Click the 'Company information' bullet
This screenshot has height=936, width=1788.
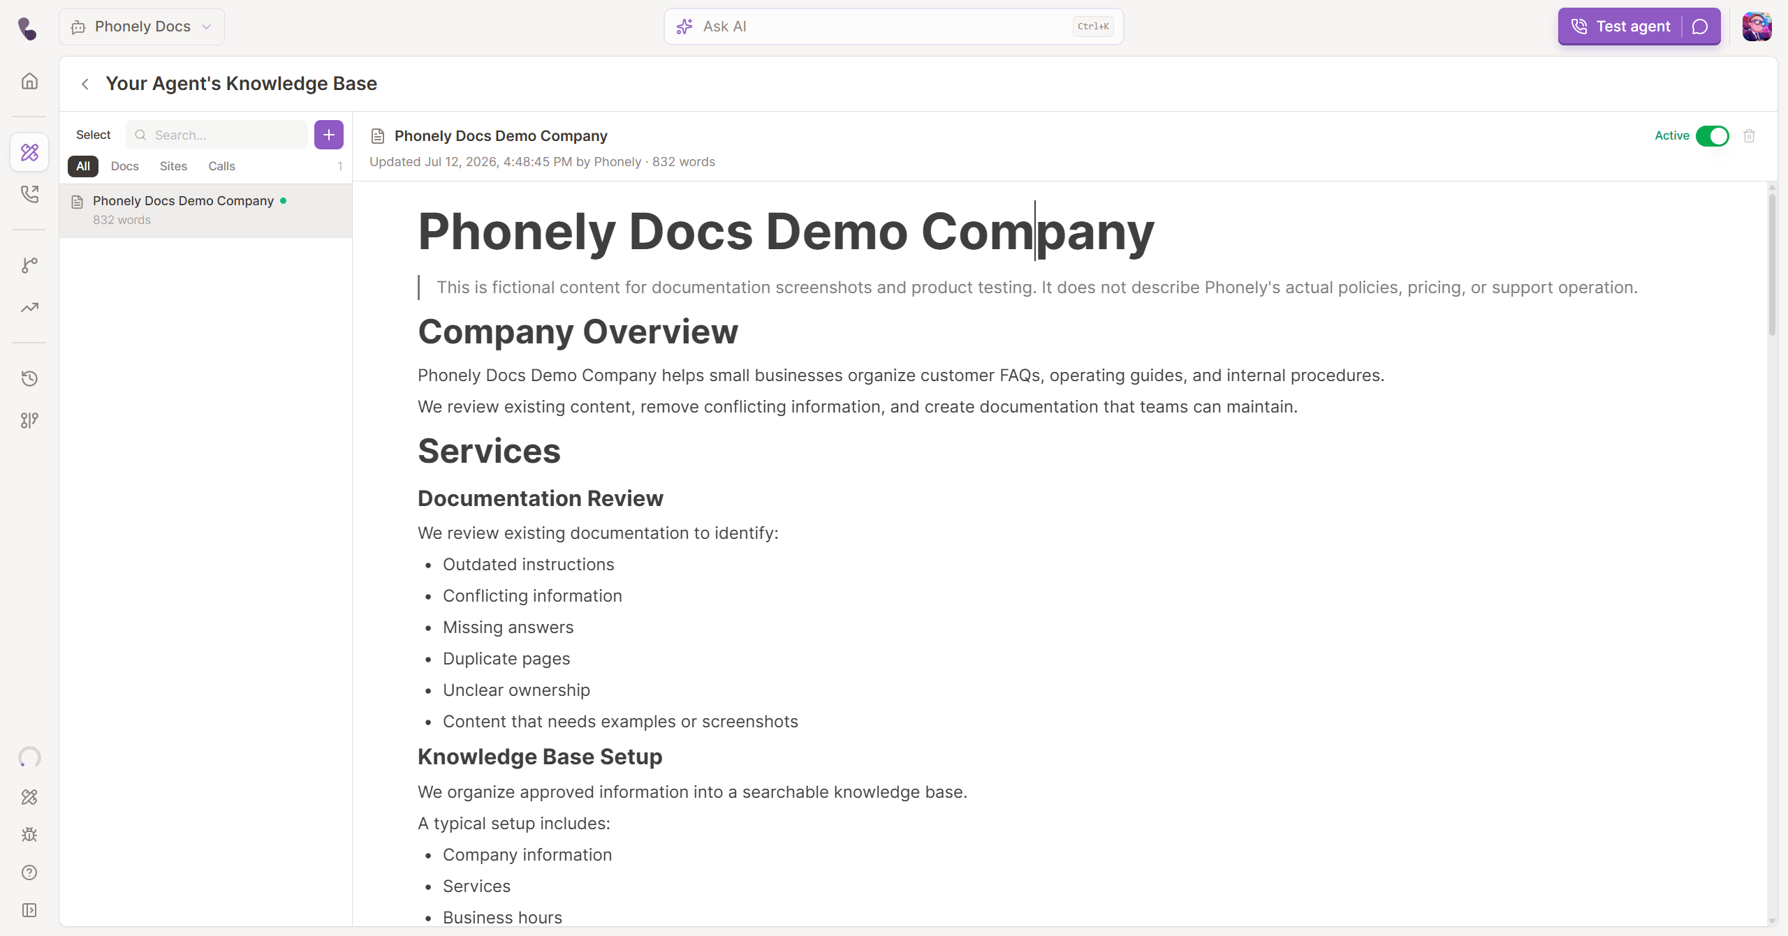pyautogui.click(x=527, y=855)
